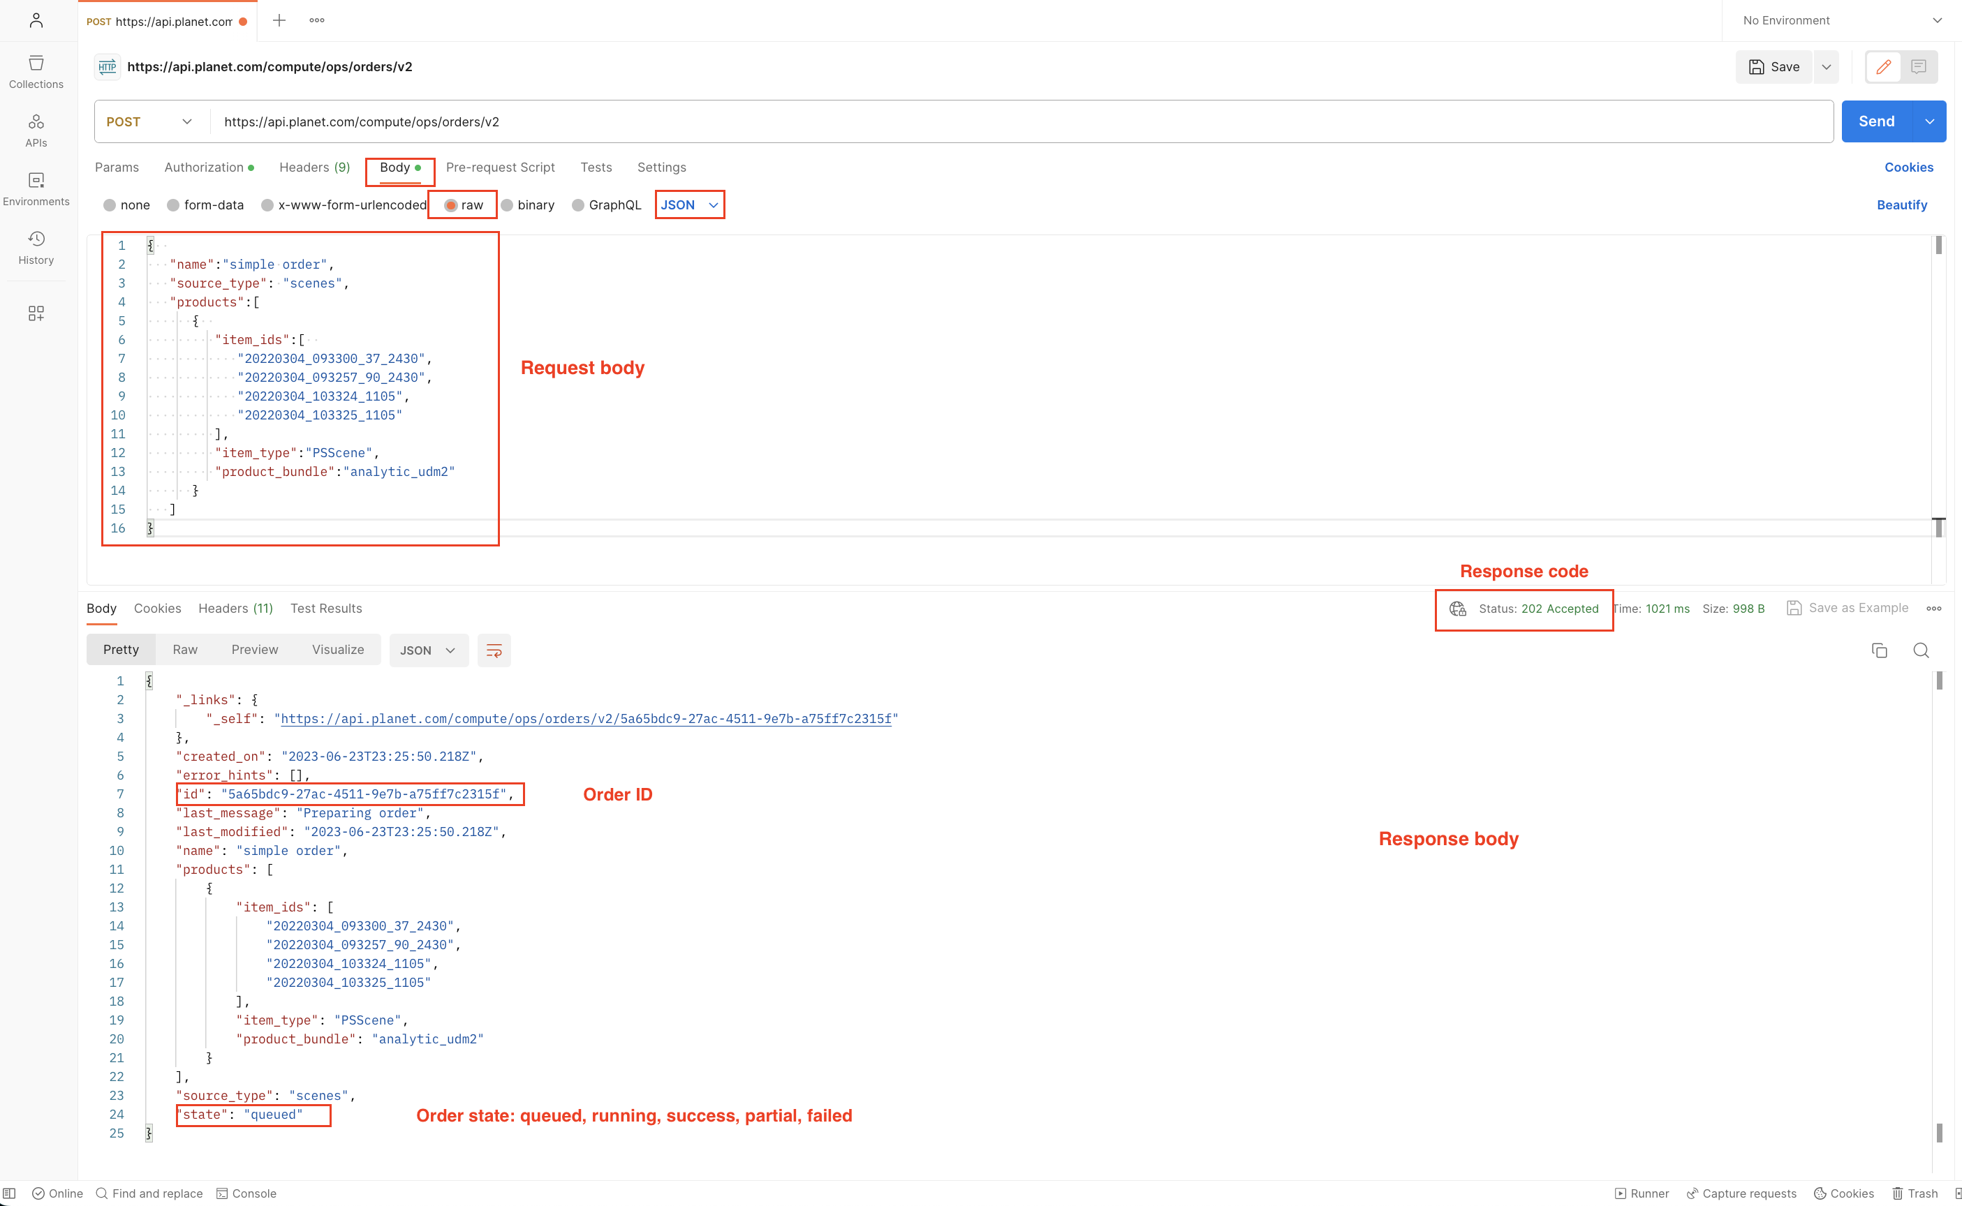
Task: Select the form-data body type
Action: (205, 205)
